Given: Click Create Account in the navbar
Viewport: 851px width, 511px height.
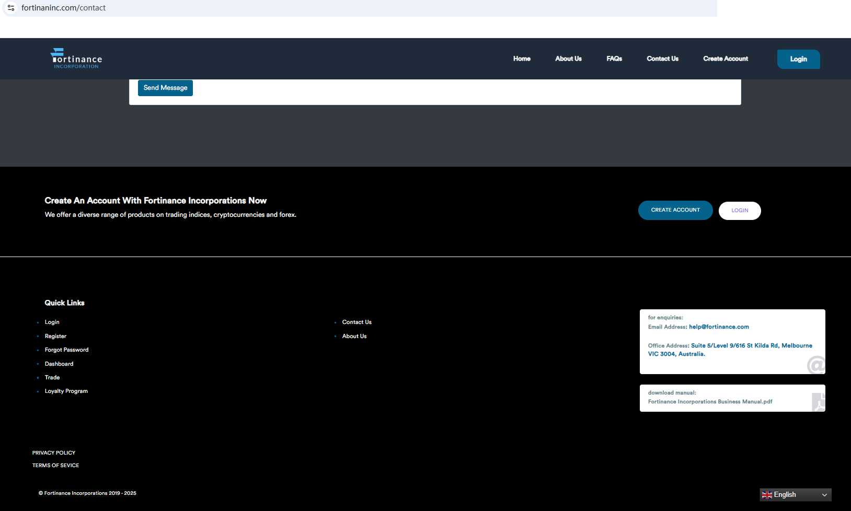Looking at the screenshot, I should [x=726, y=59].
